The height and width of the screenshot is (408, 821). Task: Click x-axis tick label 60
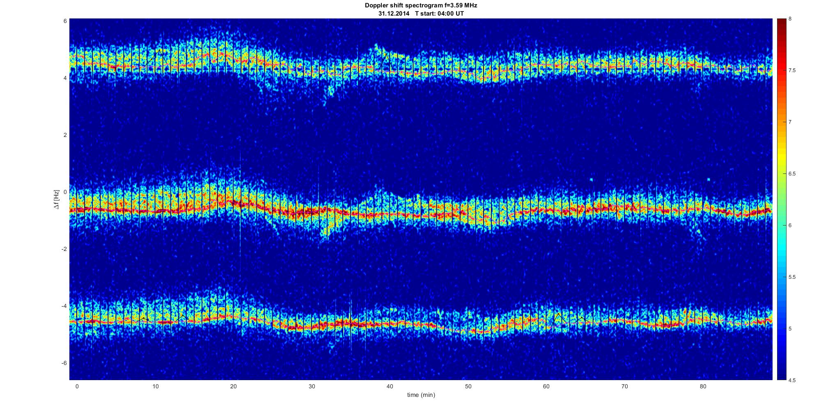546,386
